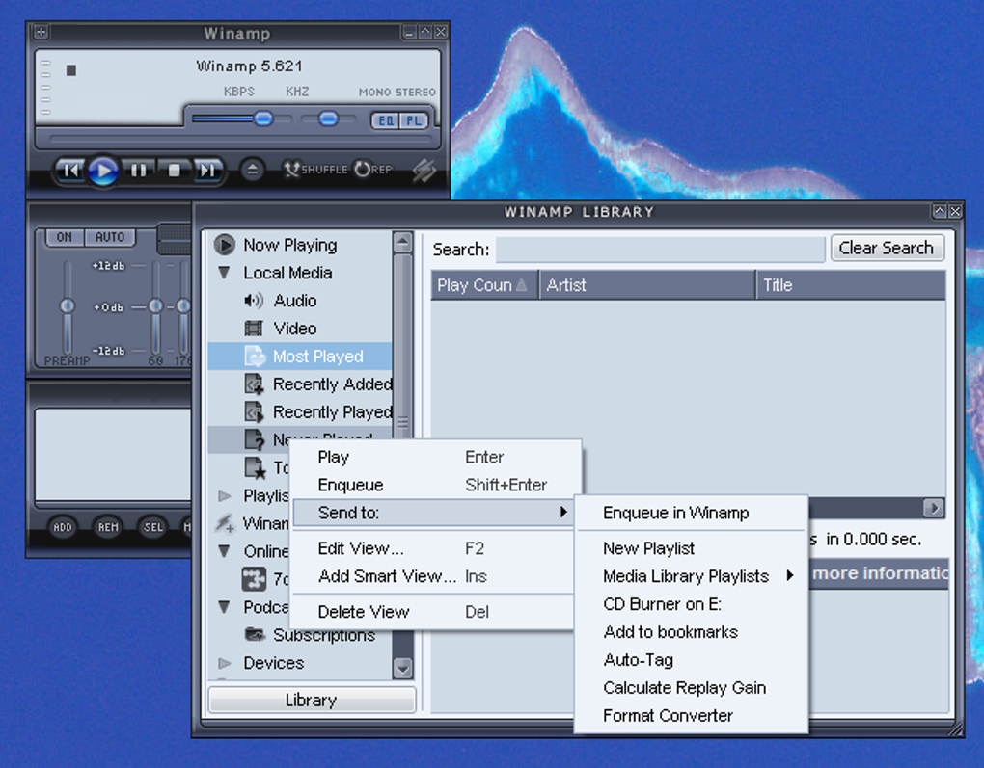Click the Library button
Viewport: 984px width, 768px height.
point(312,700)
